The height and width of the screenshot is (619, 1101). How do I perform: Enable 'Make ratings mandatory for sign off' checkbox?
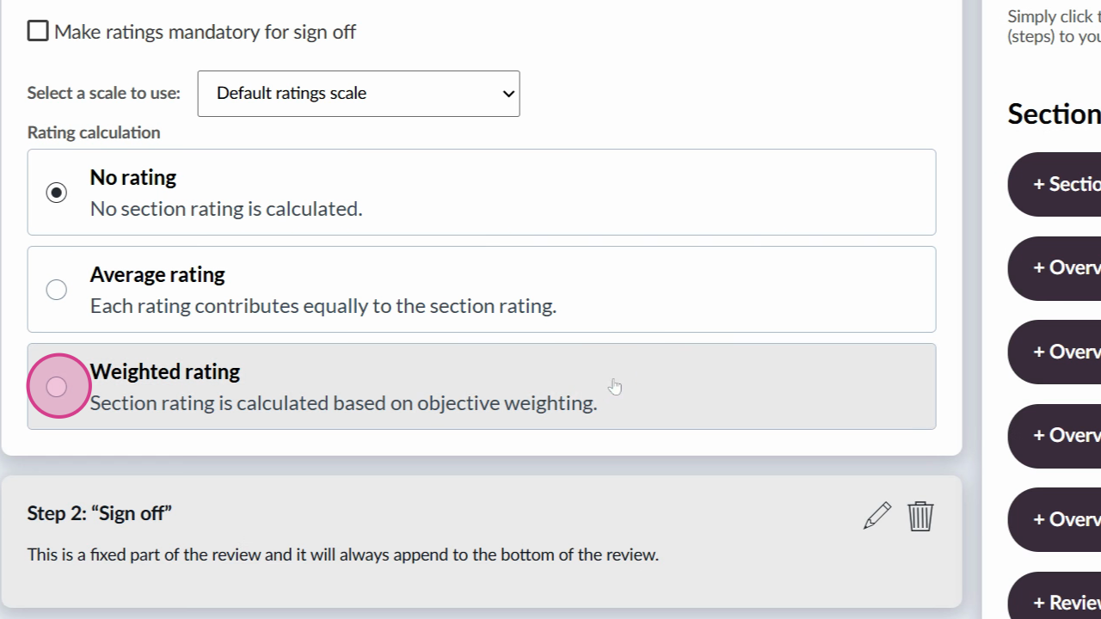(38, 32)
